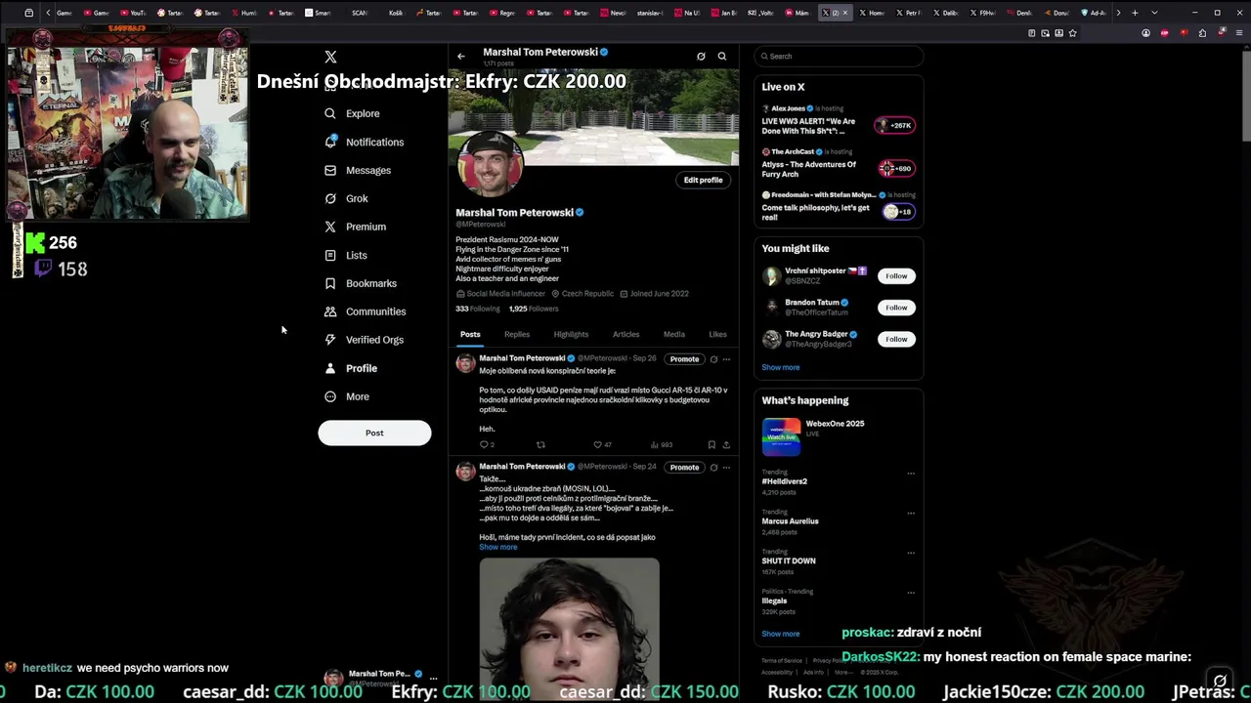
Task: Click Grok icon on Sep 26 post
Action: [x=713, y=359]
